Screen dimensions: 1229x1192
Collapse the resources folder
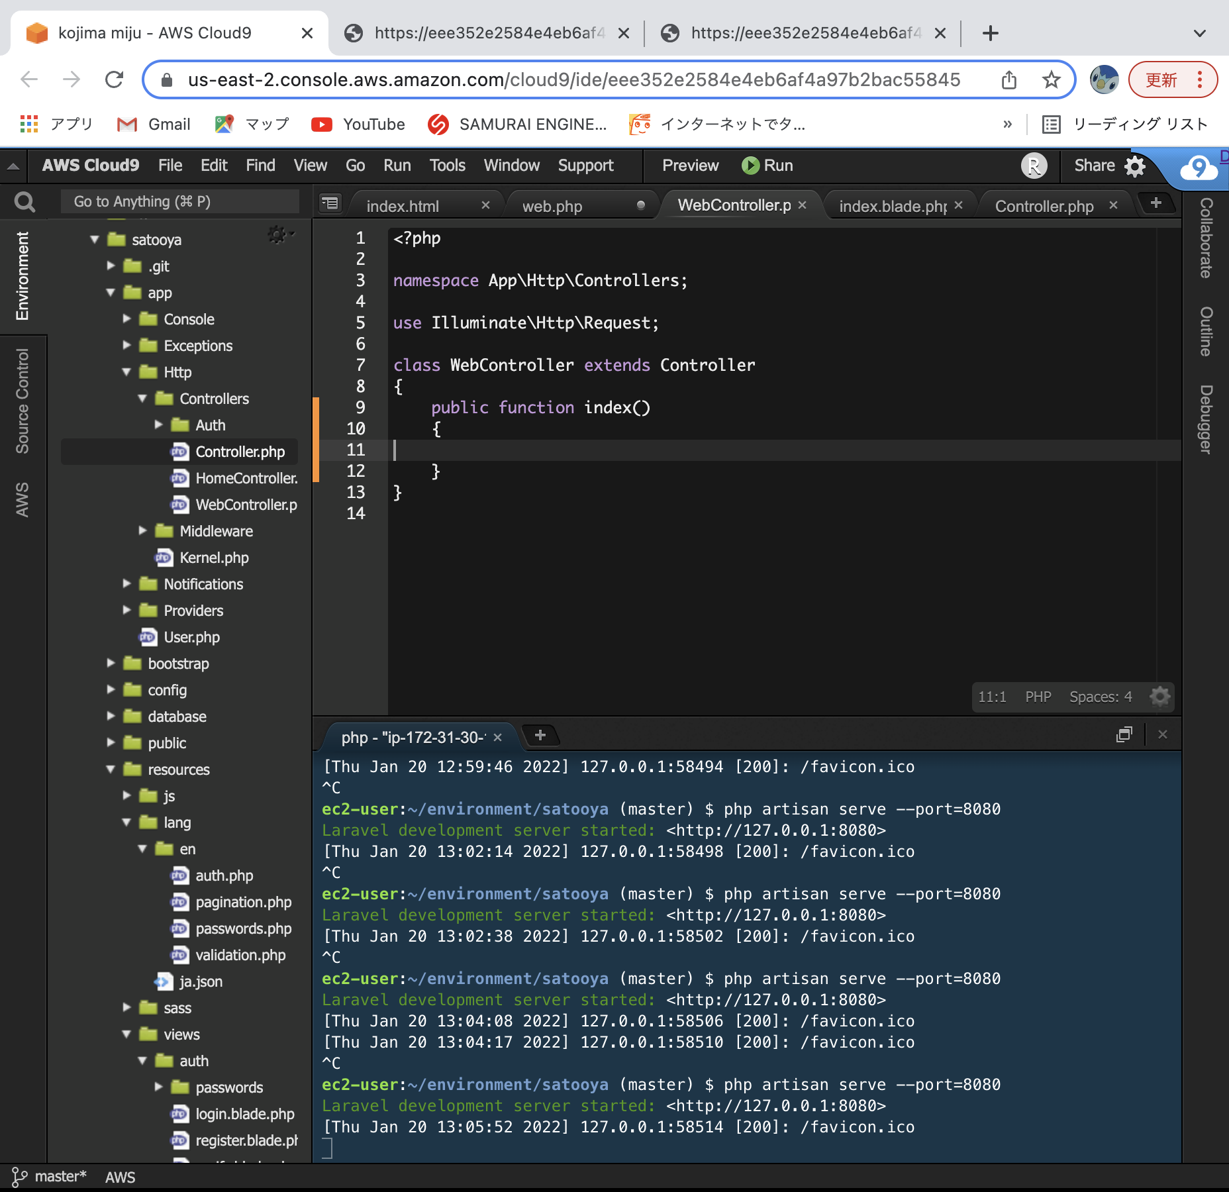[x=111, y=770]
